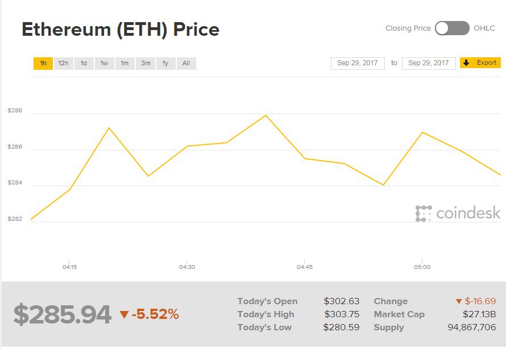Image resolution: width=506 pixels, height=349 pixels.
Task: Open the end date field
Action: [429, 63]
